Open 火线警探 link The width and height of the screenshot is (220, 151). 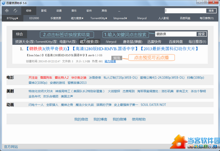114,91
